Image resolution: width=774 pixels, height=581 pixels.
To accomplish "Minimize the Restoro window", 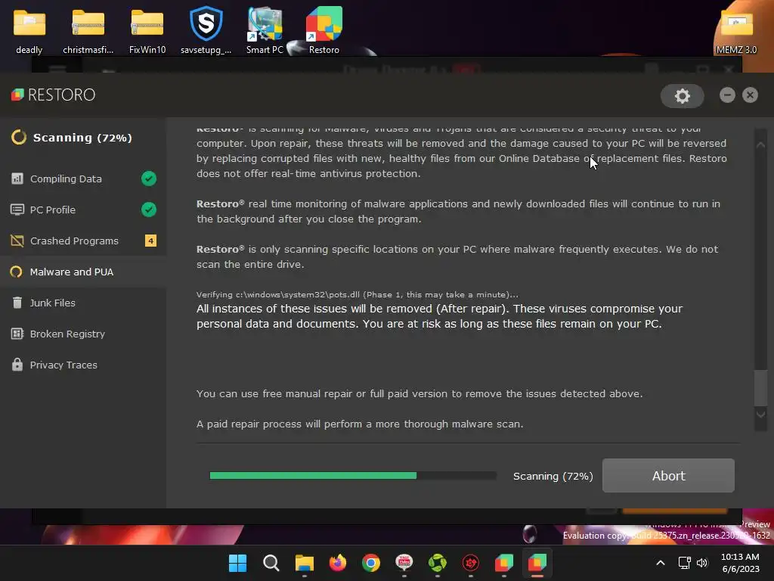I will 727,95.
